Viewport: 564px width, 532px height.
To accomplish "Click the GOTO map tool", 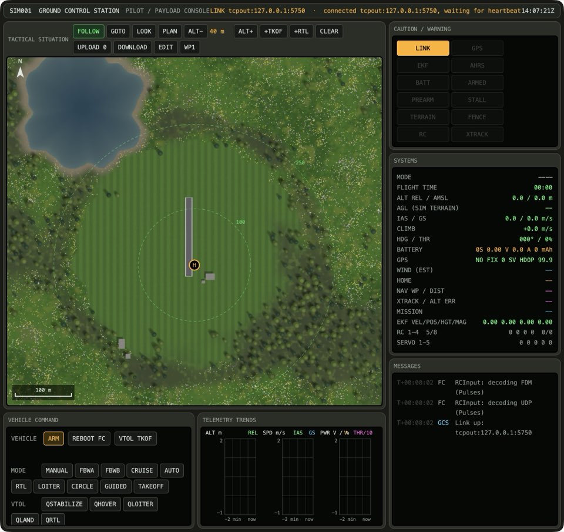I will pos(118,31).
